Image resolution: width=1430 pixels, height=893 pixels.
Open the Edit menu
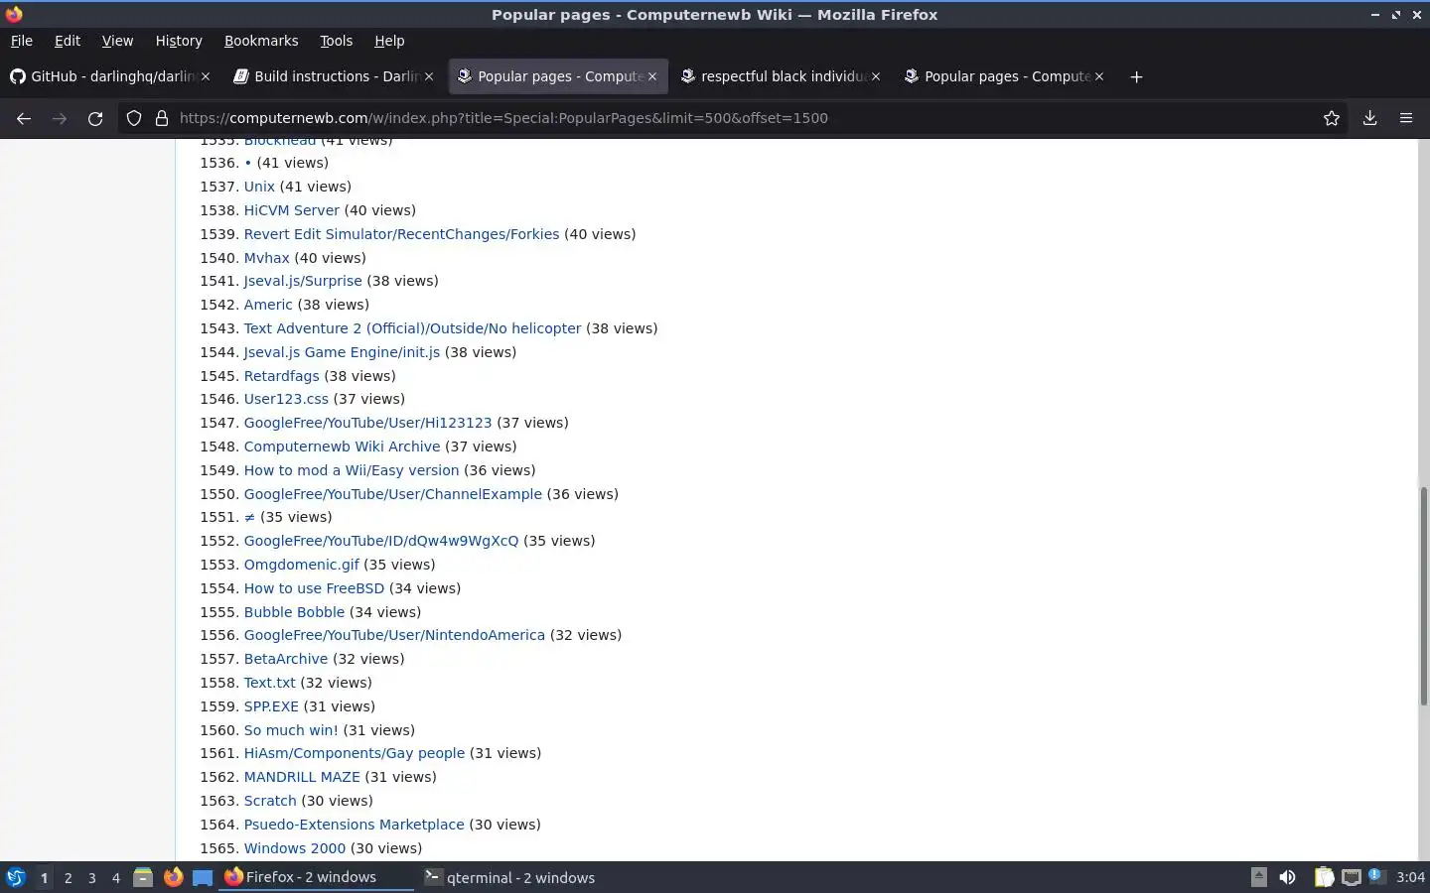tap(68, 41)
